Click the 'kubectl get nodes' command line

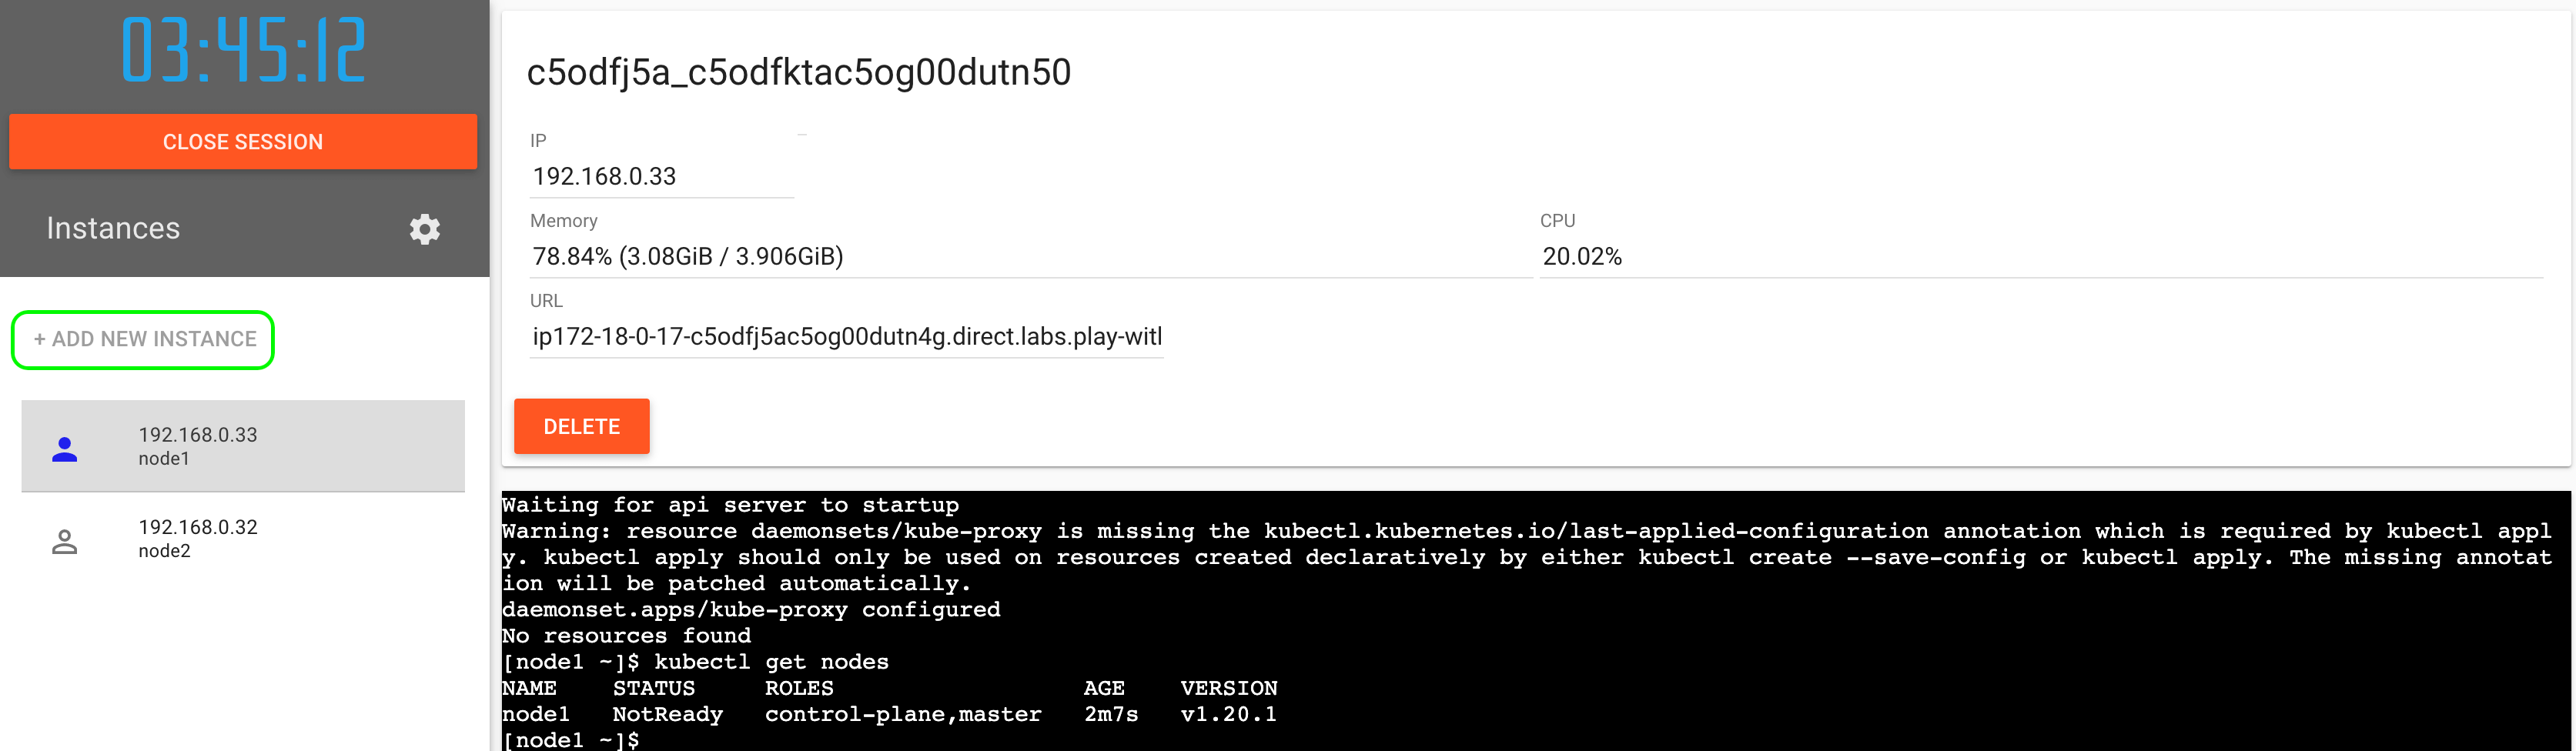770,662
